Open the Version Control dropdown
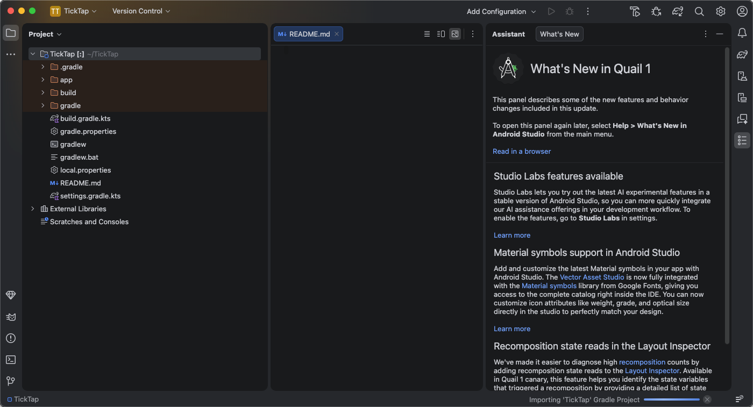Screen dimensions: 753x407 (x=141, y=11)
